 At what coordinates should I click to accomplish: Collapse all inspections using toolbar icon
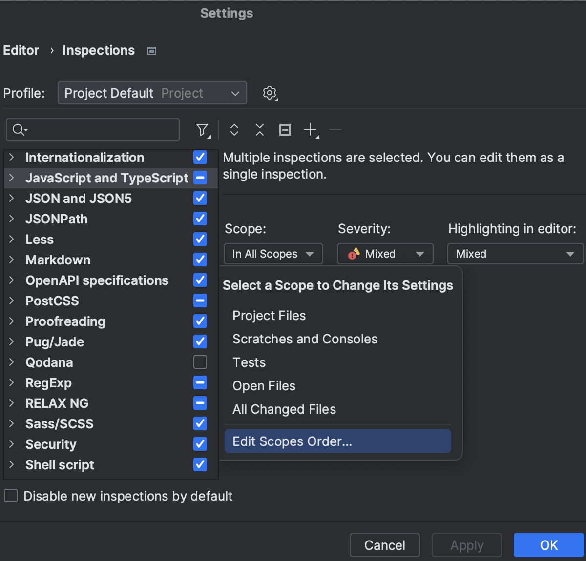pyautogui.click(x=259, y=130)
